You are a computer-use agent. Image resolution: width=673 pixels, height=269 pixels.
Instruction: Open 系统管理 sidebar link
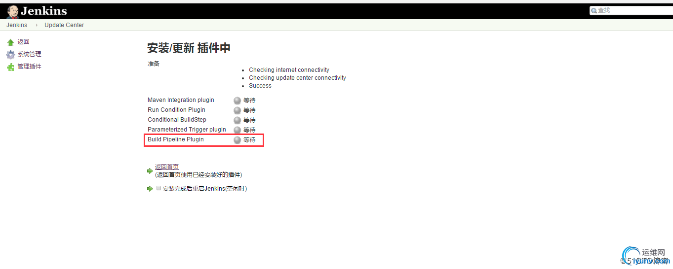pos(30,54)
